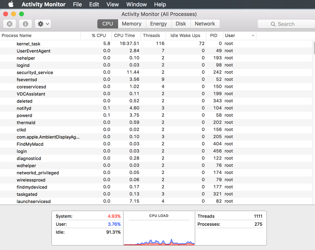Open the Window menu
This screenshot has height=250, width=315.
point(136,4)
